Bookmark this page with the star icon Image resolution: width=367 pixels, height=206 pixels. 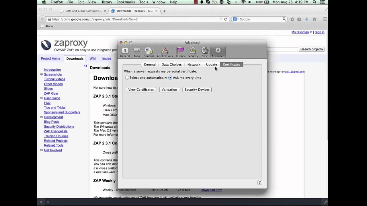pos(292,19)
